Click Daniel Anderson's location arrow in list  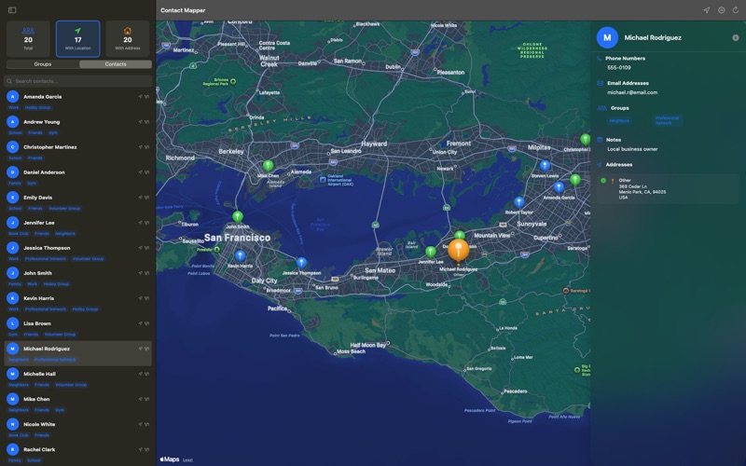[141, 172]
